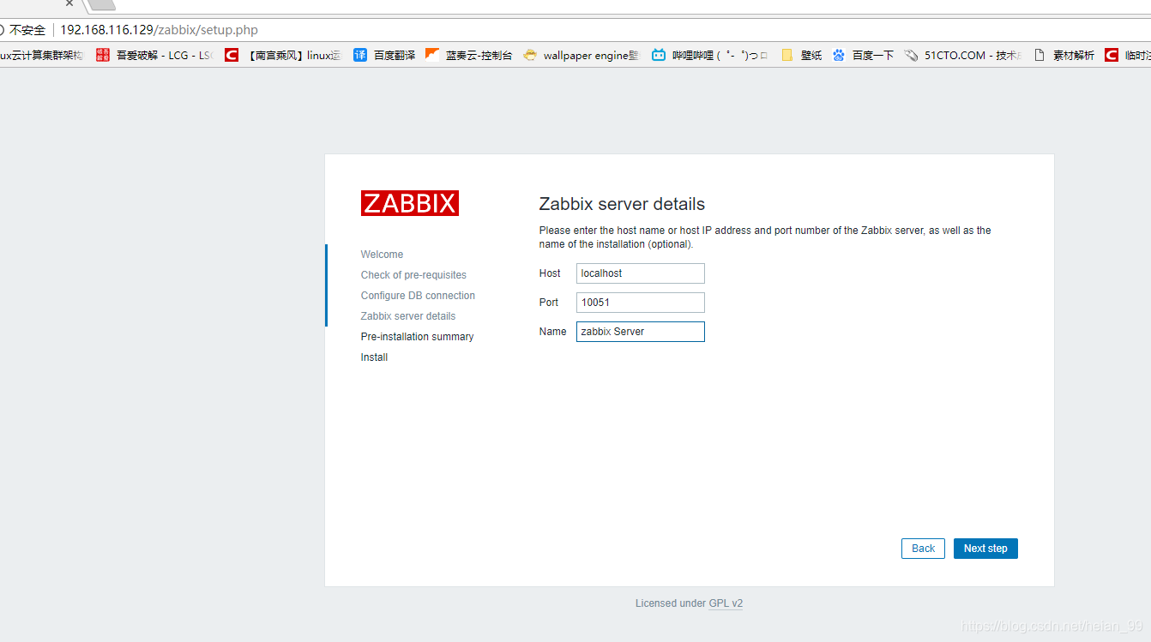Select the Port input field

click(x=641, y=303)
